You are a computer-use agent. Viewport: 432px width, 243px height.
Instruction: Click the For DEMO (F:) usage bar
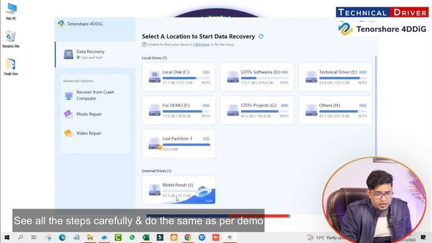click(186, 111)
